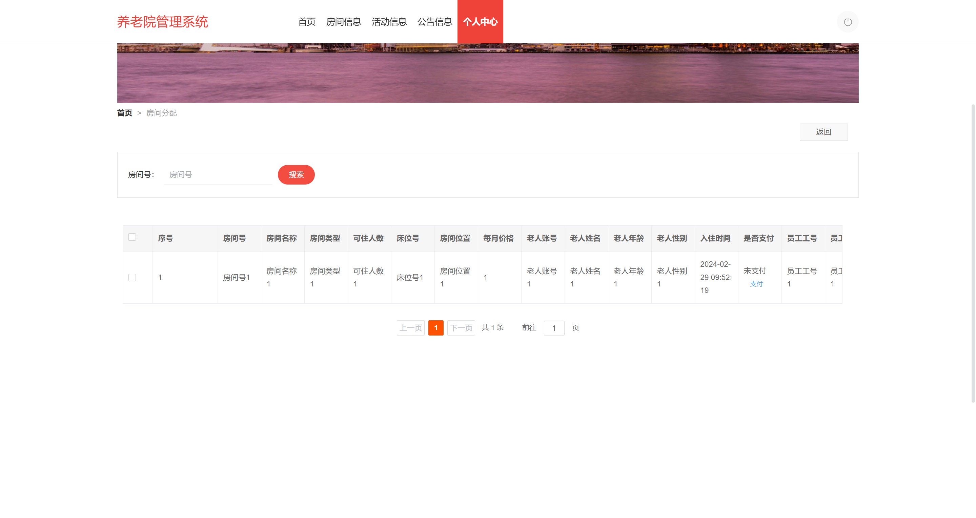The image size is (976, 518).
Task: Toggle the select-all header checkbox
Action: 132,237
